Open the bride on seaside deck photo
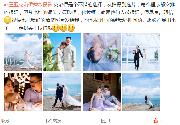The image size is (180, 125). (x=23, y=52)
